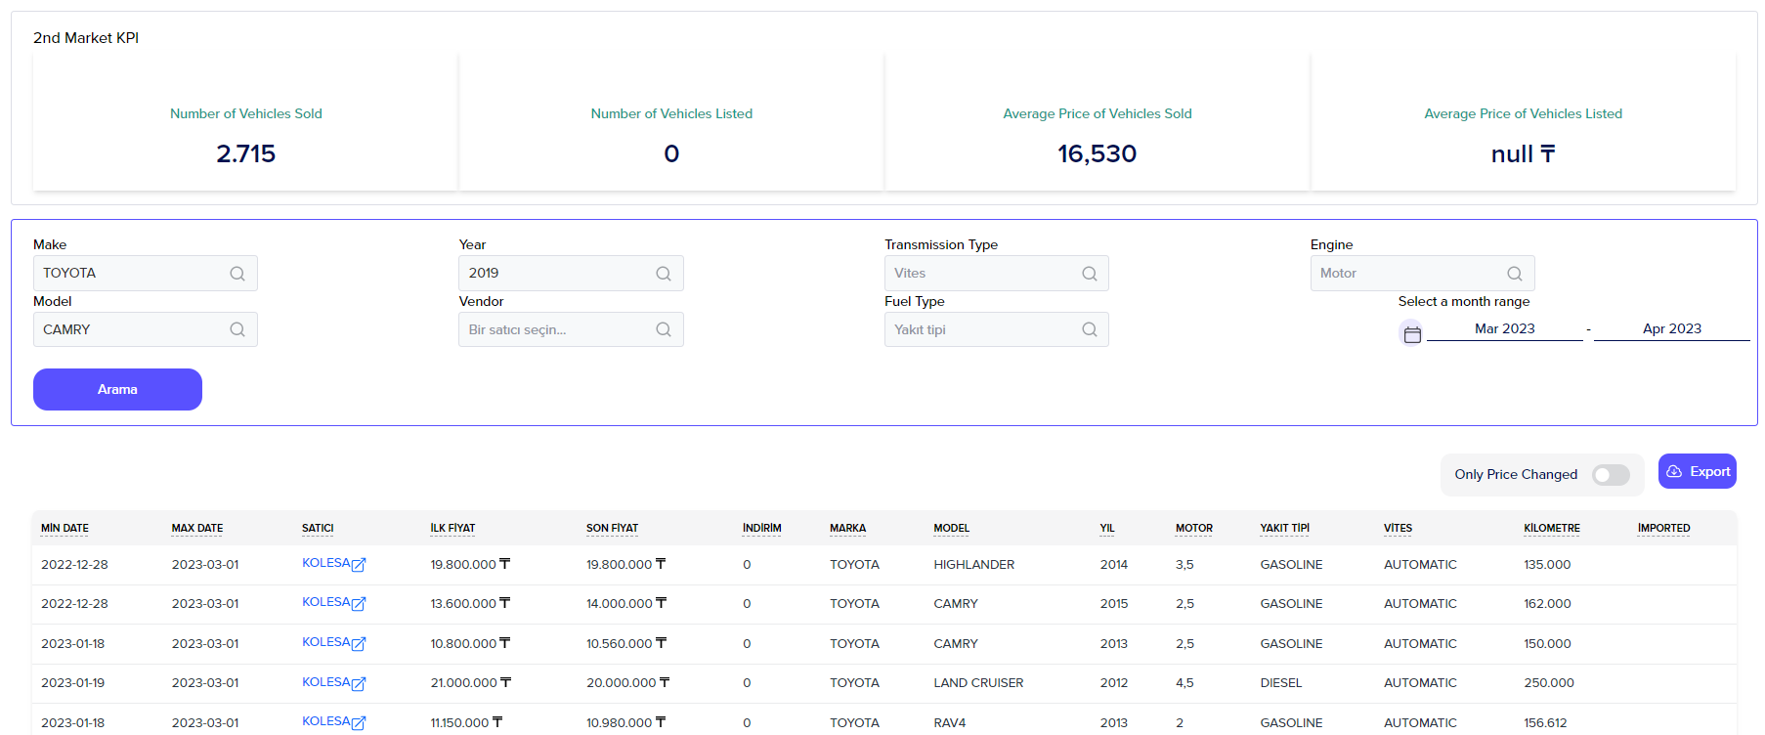Open the Fuel Type Yakıt tipi dropdown
Image resolution: width=1765 pixels, height=735 pixels.
click(997, 329)
